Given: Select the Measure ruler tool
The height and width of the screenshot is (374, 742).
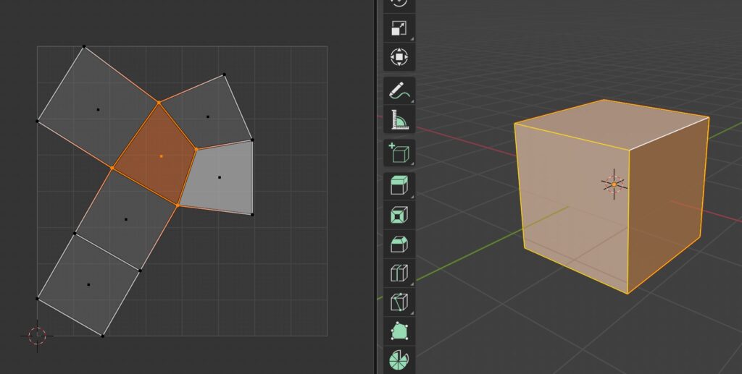Looking at the screenshot, I should (x=399, y=119).
